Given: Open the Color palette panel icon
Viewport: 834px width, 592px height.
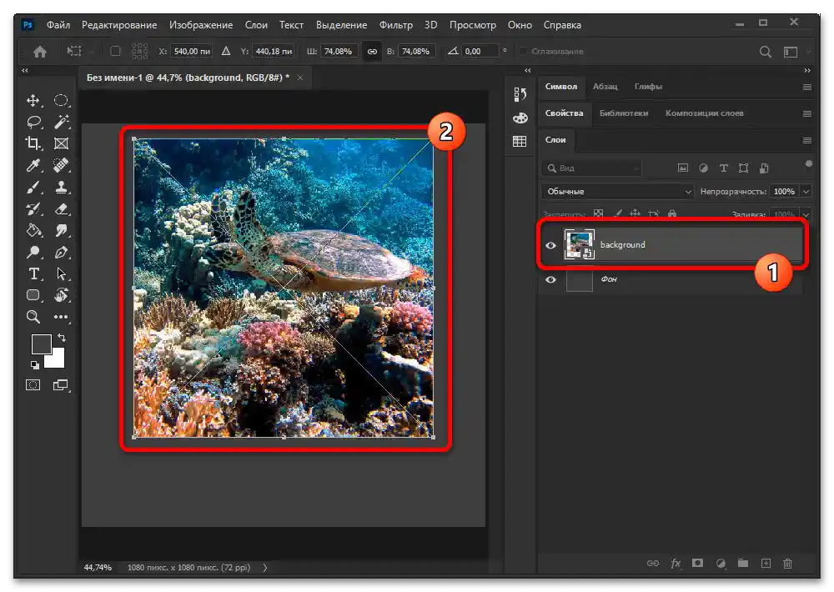Looking at the screenshot, I should click(520, 118).
